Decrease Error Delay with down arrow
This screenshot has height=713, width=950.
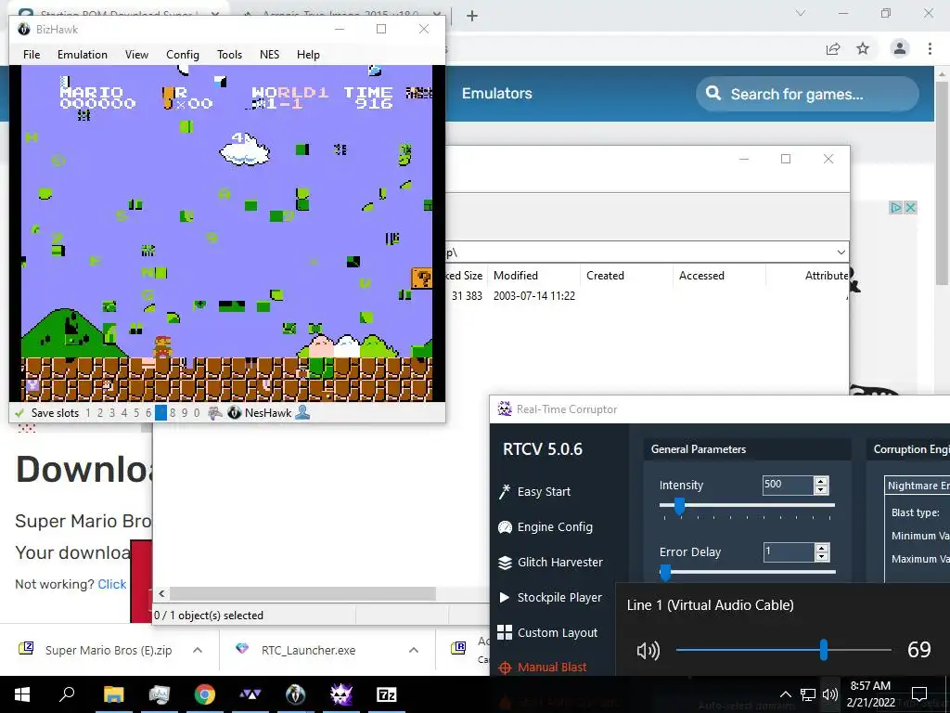coord(822,557)
